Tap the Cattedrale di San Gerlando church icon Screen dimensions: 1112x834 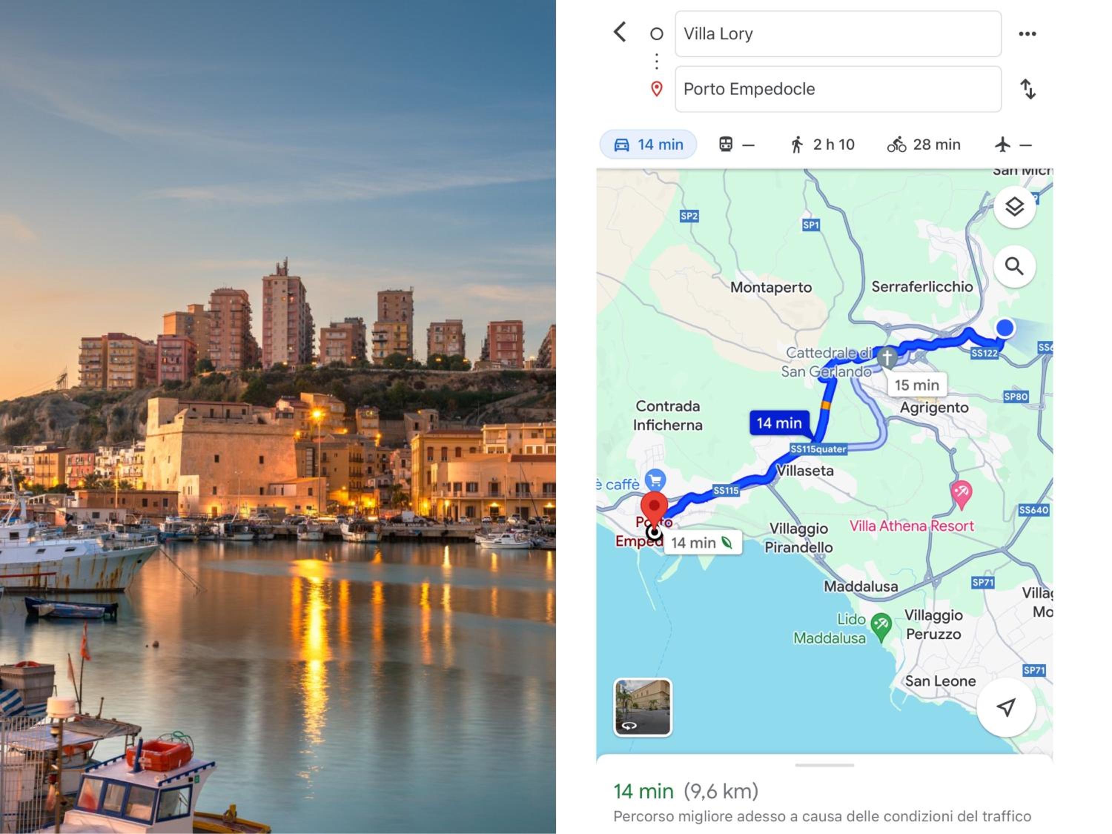(887, 357)
